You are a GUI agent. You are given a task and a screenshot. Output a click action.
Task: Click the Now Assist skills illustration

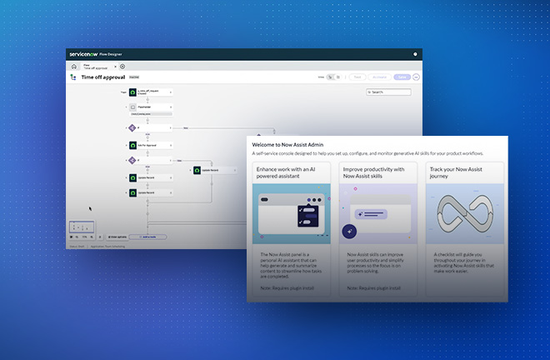pyautogui.click(x=378, y=213)
